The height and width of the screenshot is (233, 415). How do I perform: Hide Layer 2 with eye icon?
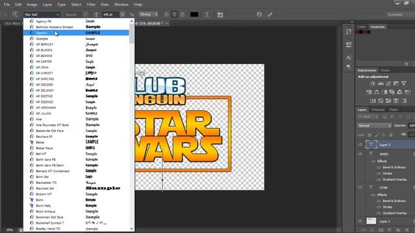(360, 221)
